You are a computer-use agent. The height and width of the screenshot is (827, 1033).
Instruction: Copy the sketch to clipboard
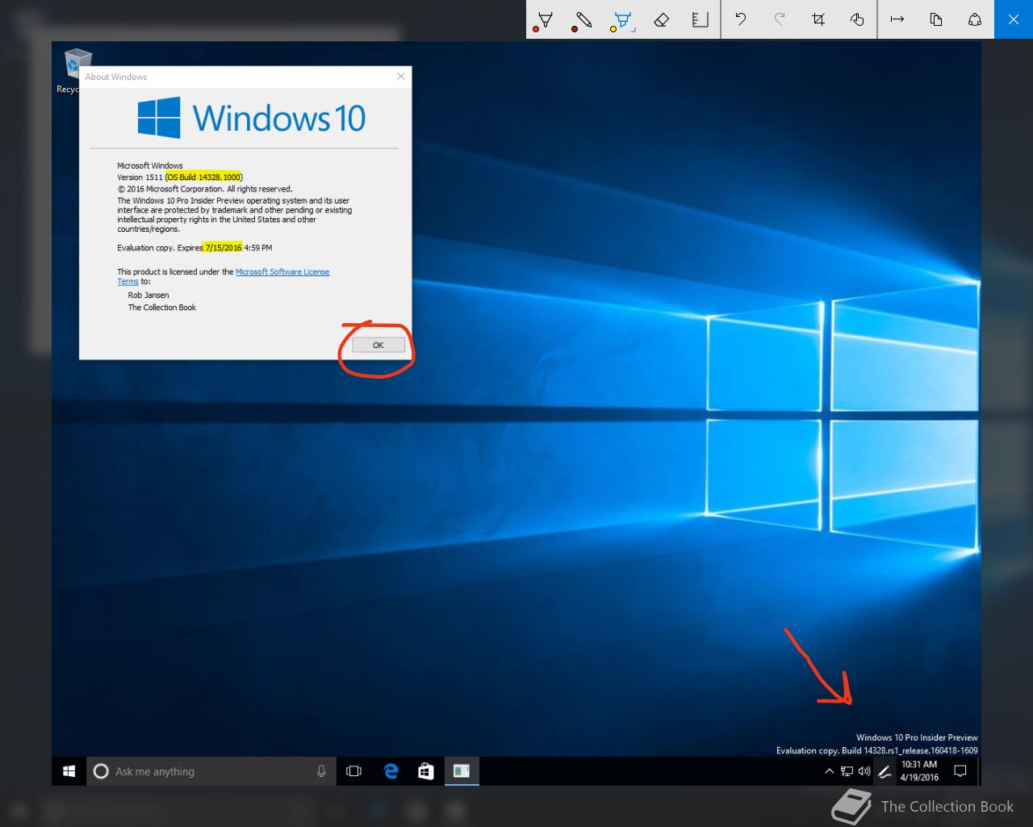[x=936, y=19]
